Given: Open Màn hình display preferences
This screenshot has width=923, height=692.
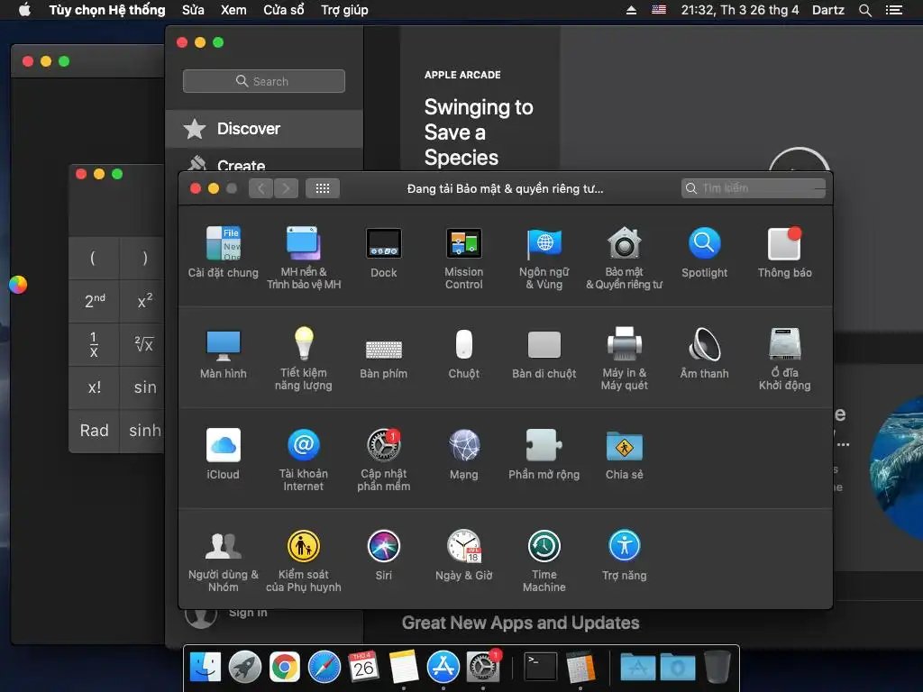Looking at the screenshot, I should pos(224,352).
